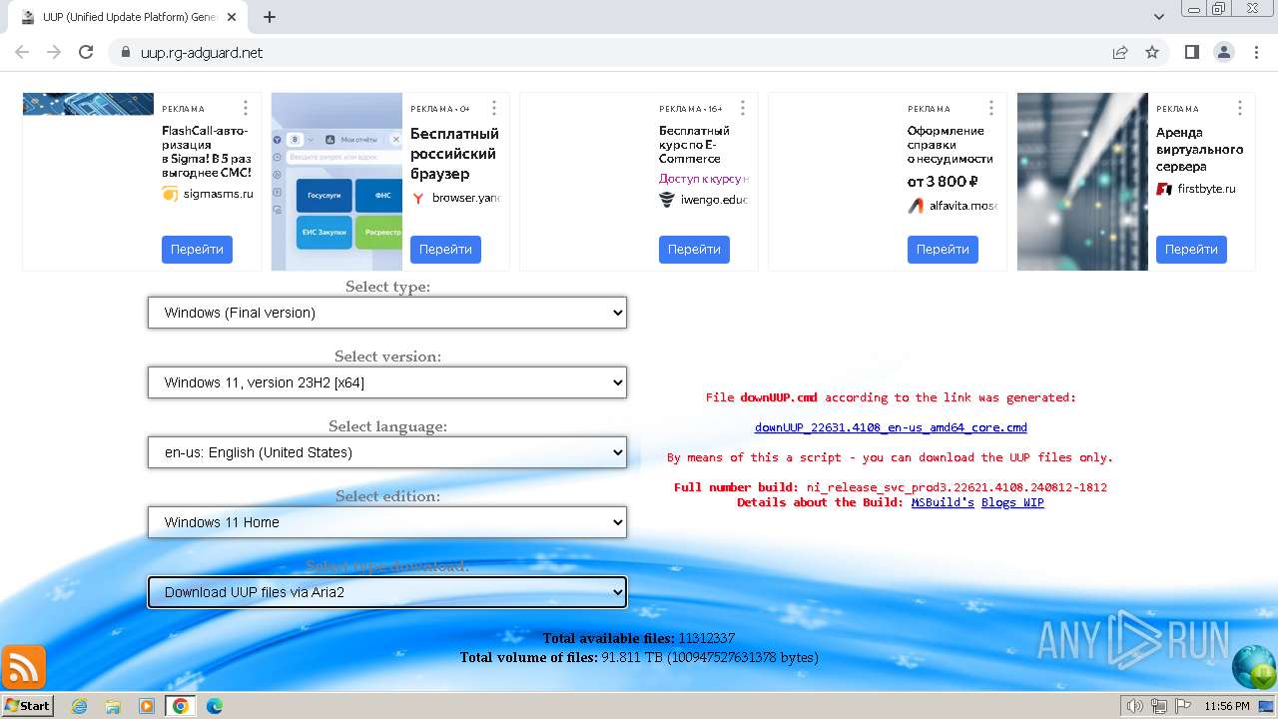Click the browser forward arrow
The height and width of the screenshot is (719, 1278).
point(54,52)
